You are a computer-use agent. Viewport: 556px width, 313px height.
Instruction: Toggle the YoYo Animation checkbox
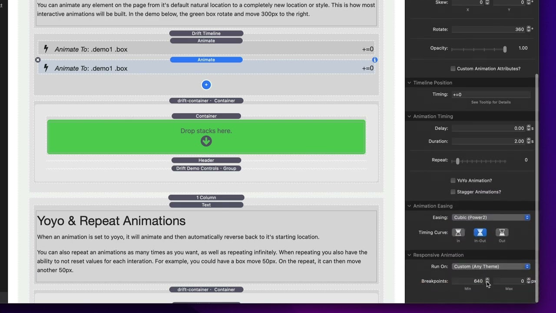pyautogui.click(x=453, y=180)
